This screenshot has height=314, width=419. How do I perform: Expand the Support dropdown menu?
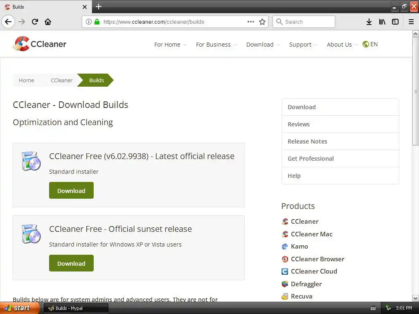[x=303, y=45]
